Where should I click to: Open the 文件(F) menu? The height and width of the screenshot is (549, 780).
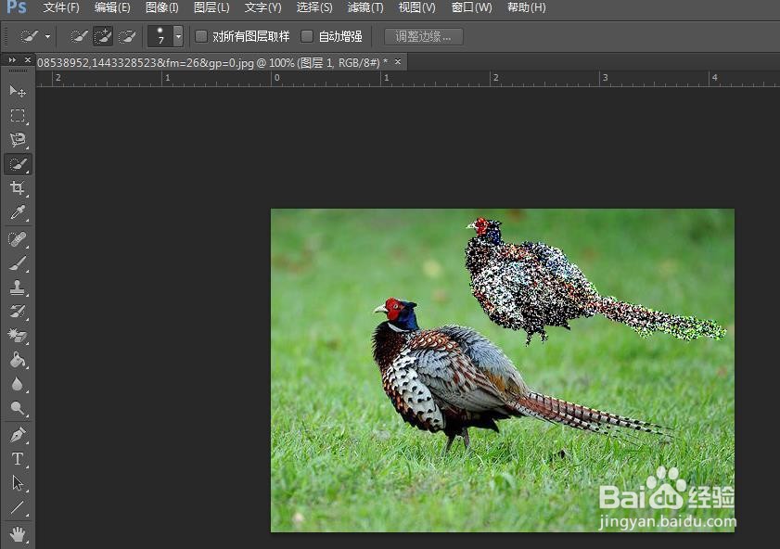(61, 7)
